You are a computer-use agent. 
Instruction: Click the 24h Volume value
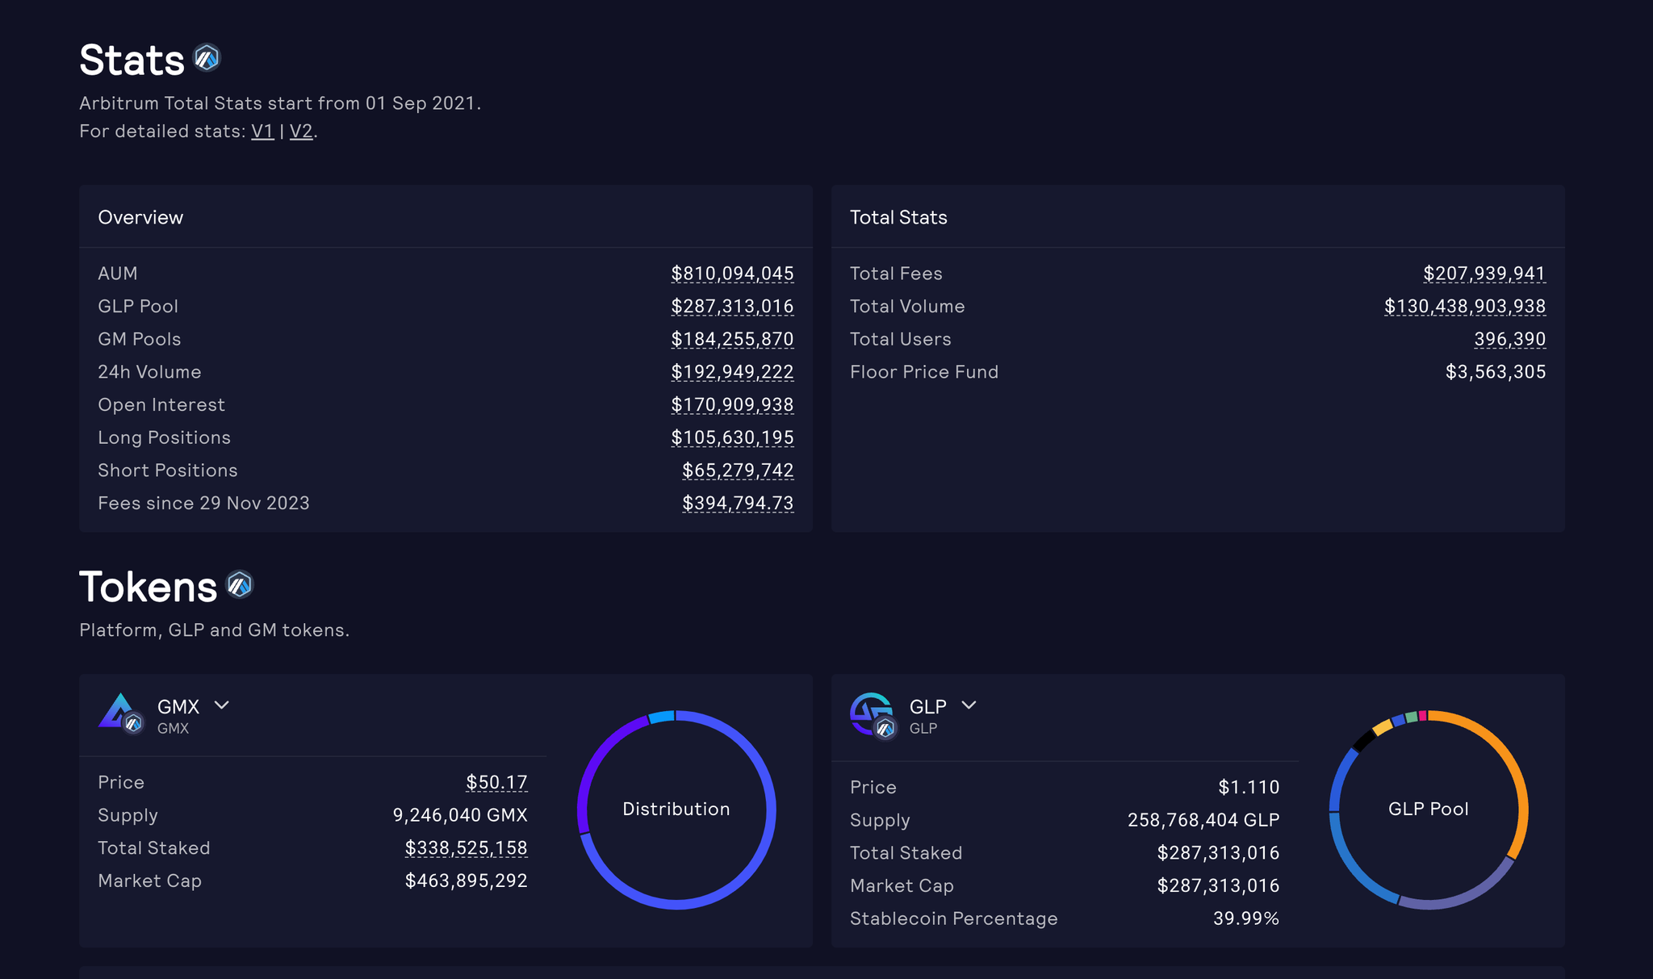coord(732,372)
